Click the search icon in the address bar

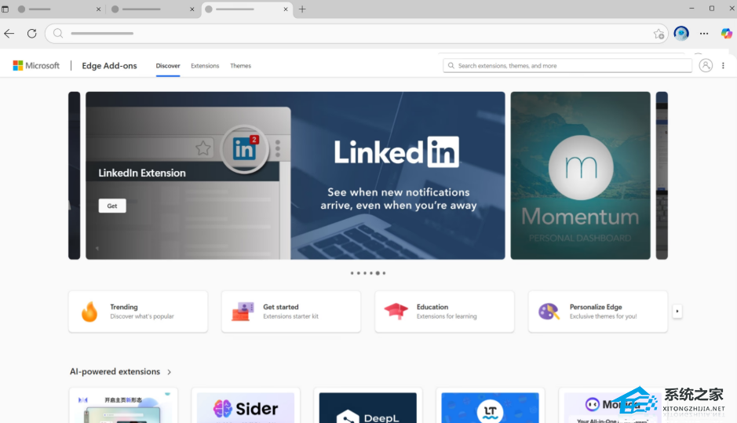tap(58, 34)
